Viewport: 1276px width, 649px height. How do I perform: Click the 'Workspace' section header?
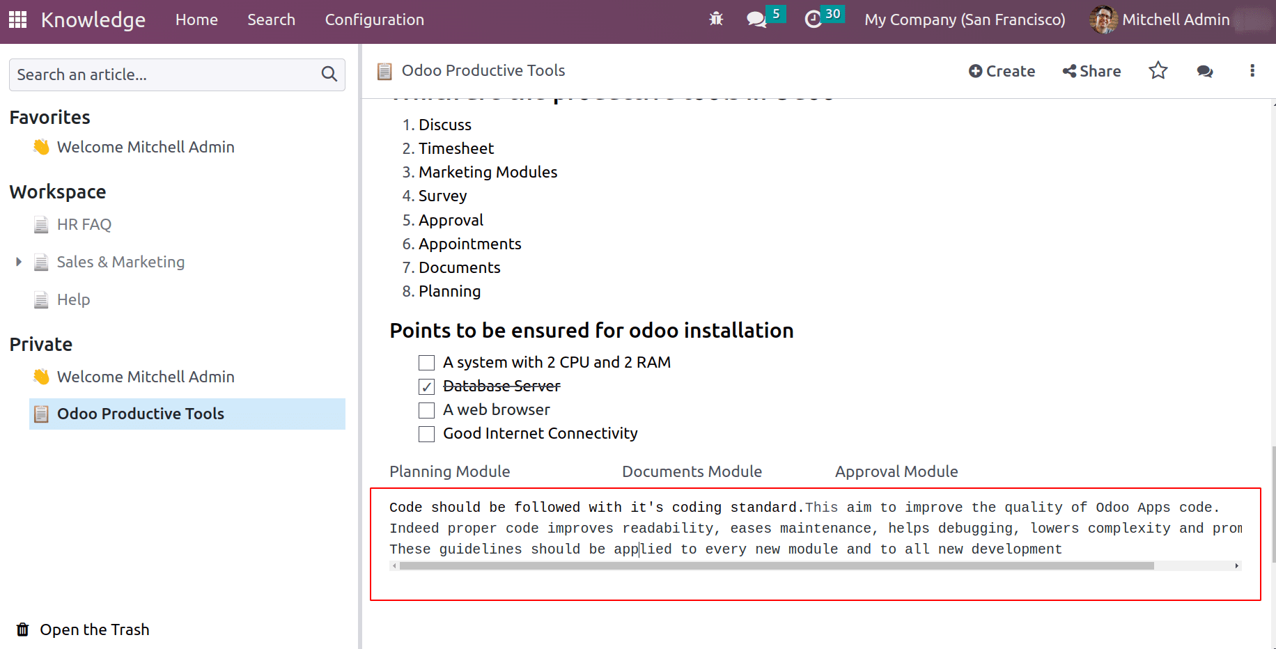point(58,192)
